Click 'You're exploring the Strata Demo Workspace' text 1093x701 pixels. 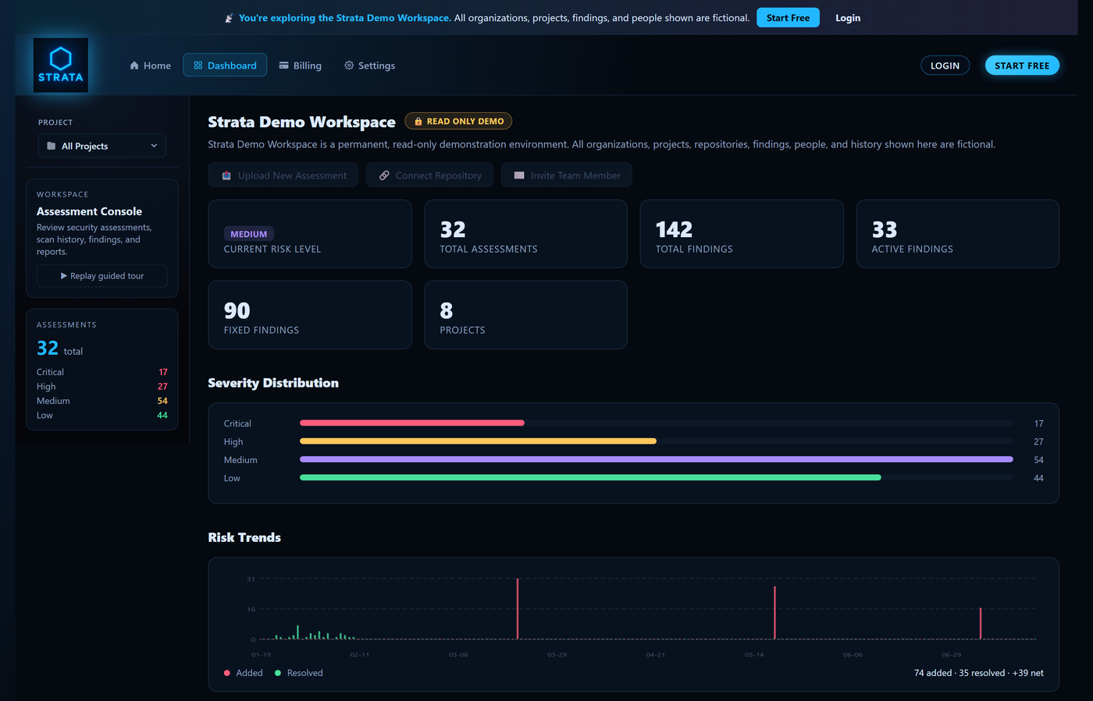345,18
